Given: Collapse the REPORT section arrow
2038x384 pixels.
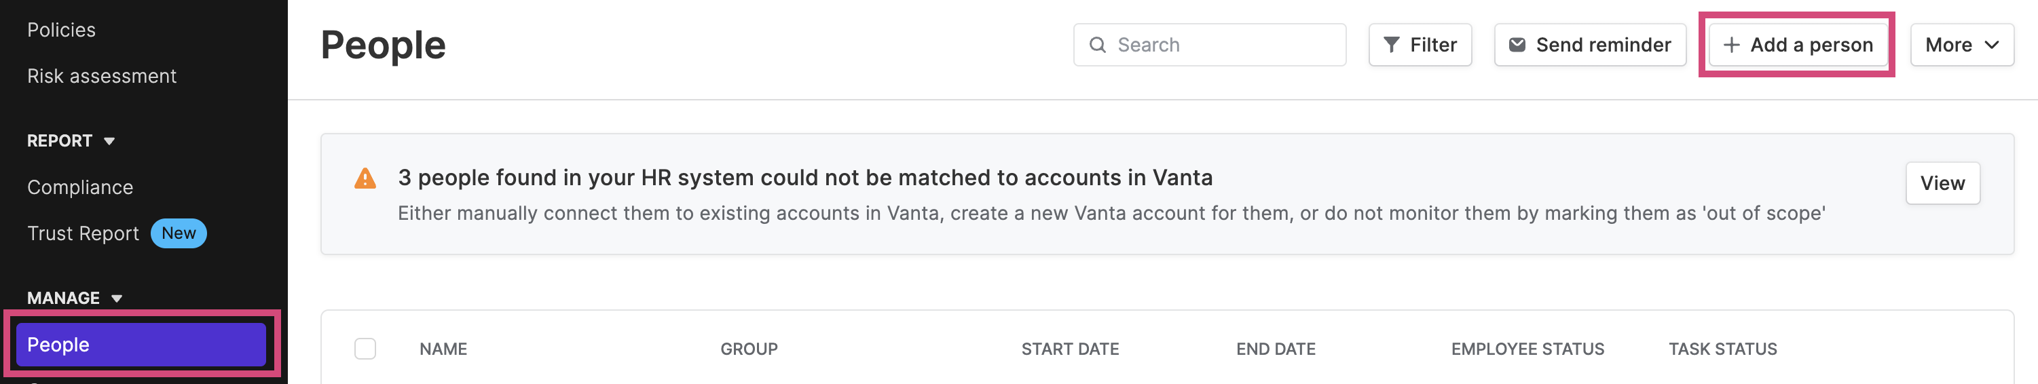Looking at the screenshot, I should click(x=109, y=141).
